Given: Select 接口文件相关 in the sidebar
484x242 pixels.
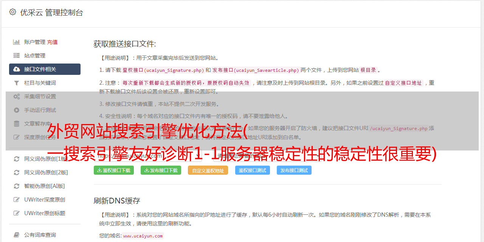Looking at the screenshot, I should 45,69.
